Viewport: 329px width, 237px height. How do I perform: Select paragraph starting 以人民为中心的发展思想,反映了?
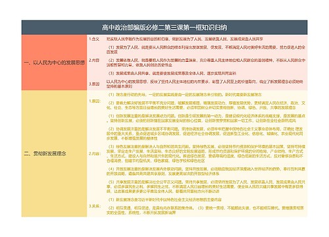coord(205,84)
